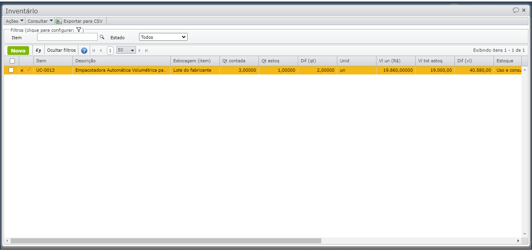Go to next page arrow
The image size is (532, 250).
[139, 51]
